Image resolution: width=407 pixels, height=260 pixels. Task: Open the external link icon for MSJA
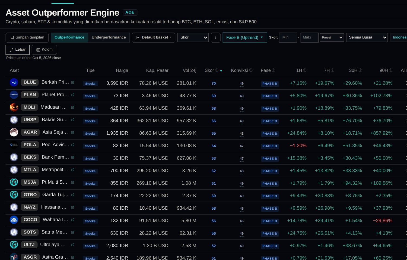pyautogui.click(x=73, y=182)
